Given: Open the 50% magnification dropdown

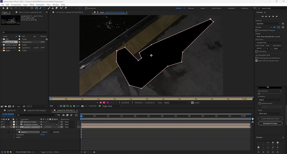Looking at the screenshot, I should click(54, 106).
